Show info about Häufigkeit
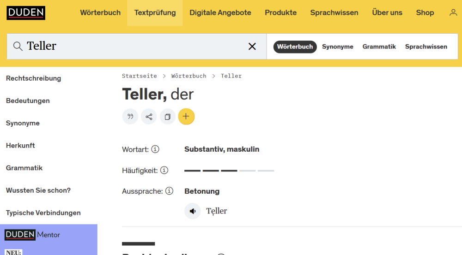The image size is (462, 255). [x=164, y=170]
